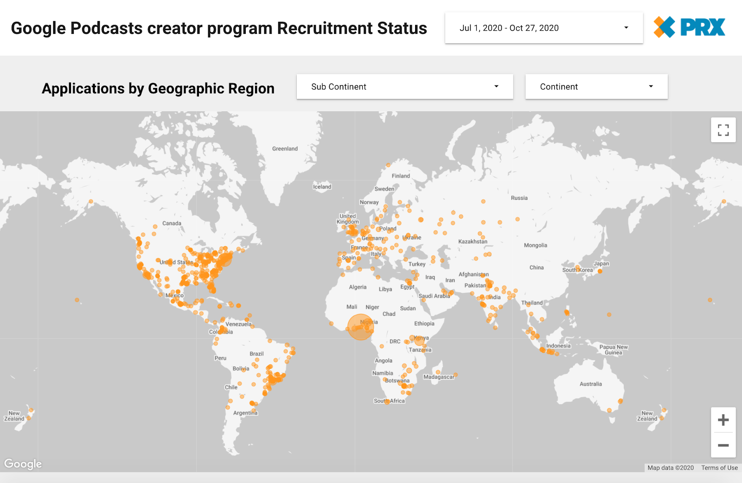Click the Sudan map label

(x=408, y=308)
